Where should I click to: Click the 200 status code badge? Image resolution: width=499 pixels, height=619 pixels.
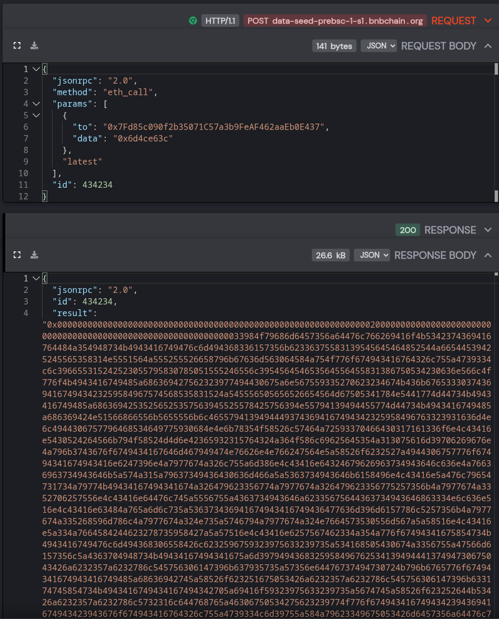click(408, 230)
